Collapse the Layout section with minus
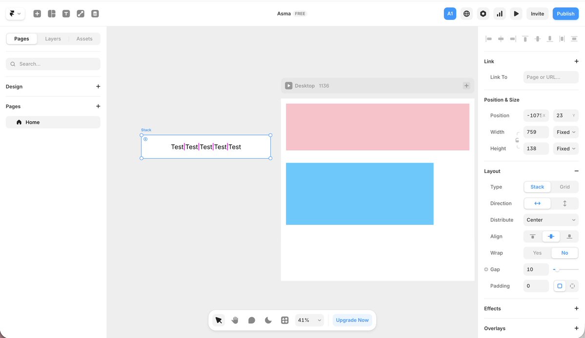This screenshot has width=585, height=338. 576,171
